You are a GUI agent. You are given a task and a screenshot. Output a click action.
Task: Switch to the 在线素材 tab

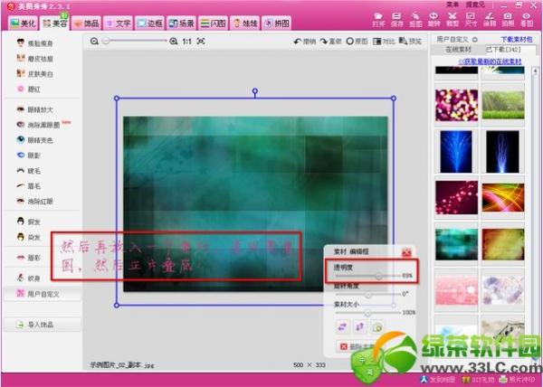coord(458,50)
